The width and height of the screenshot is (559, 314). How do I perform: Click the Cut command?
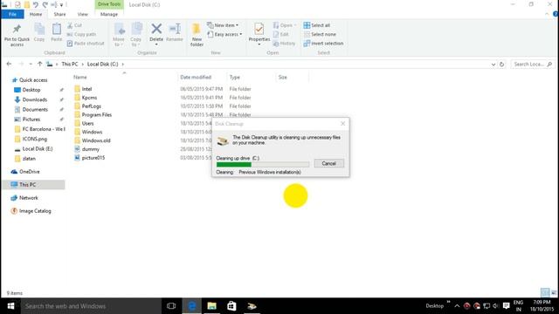[x=74, y=25]
